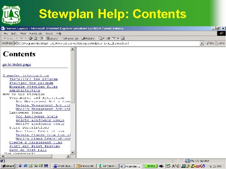
Task: Open the Favorites menu
Action: [35, 33]
